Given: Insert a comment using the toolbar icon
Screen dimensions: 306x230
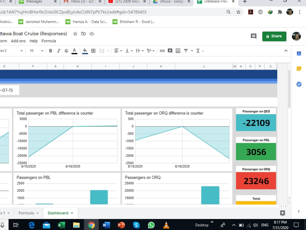Looking at the screenshot, I should tap(170, 51).
